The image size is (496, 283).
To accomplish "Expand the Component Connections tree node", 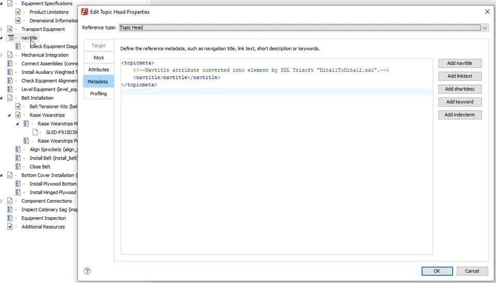I will [2, 201].
